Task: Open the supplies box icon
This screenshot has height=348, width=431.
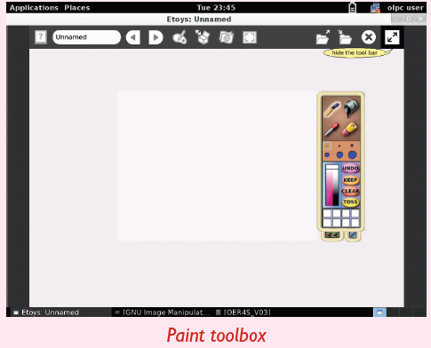Action: point(203,37)
